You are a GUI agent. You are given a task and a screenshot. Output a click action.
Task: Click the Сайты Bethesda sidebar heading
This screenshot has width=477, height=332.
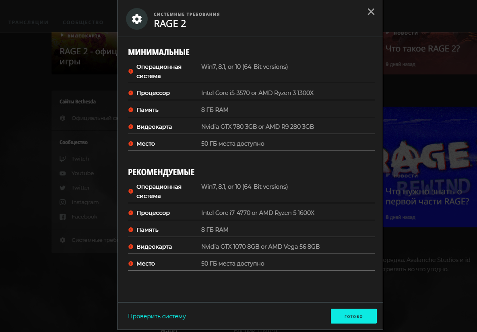pos(78,101)
